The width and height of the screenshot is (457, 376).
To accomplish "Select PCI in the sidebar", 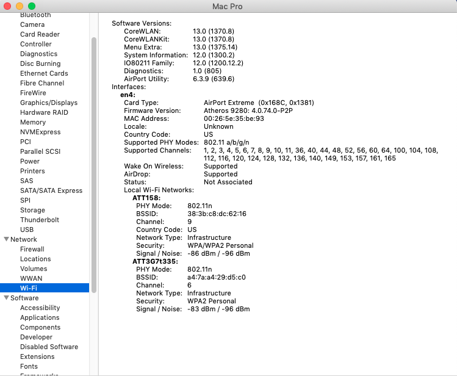I will 26,142.
